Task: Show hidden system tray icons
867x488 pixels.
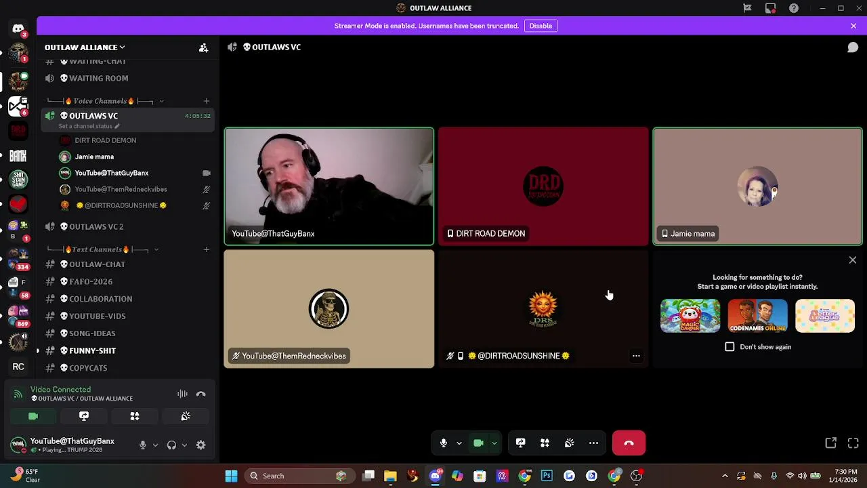Action: (725, 476)
